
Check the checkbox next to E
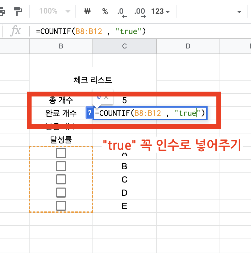coord(61,206)
